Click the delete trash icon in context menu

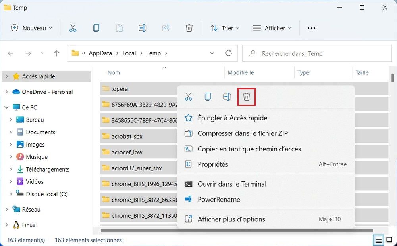pyautogui.click(x=247, y=97)
